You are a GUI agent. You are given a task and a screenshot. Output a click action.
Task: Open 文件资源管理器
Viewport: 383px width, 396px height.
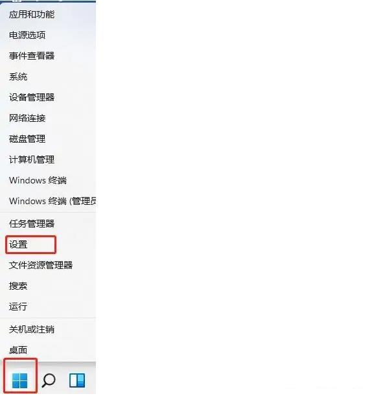[48, 265]
